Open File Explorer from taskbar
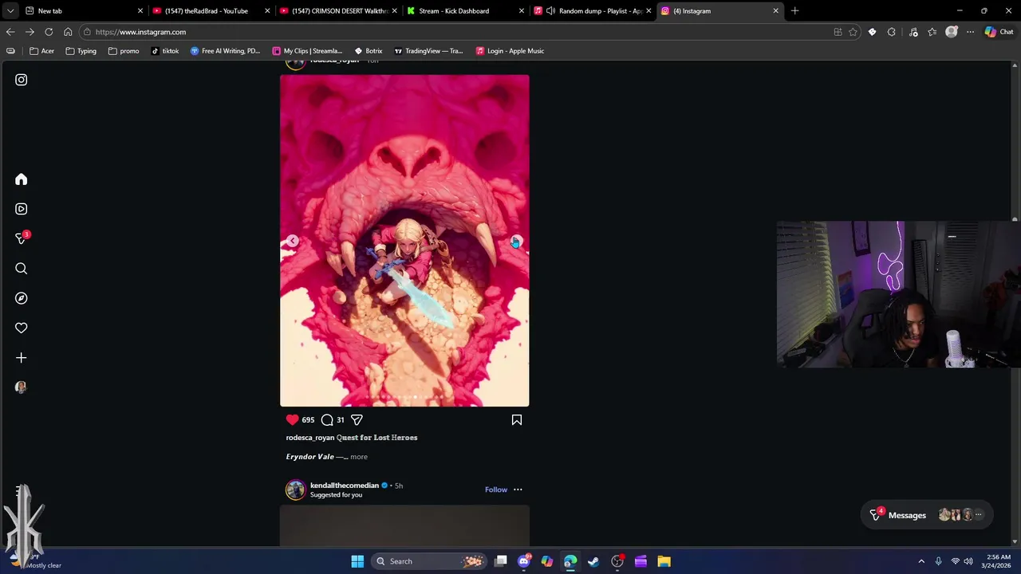This screenshot has height=574, width=1021. 664,561
